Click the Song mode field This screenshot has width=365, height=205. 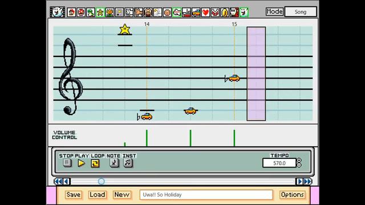pos(301,11)
